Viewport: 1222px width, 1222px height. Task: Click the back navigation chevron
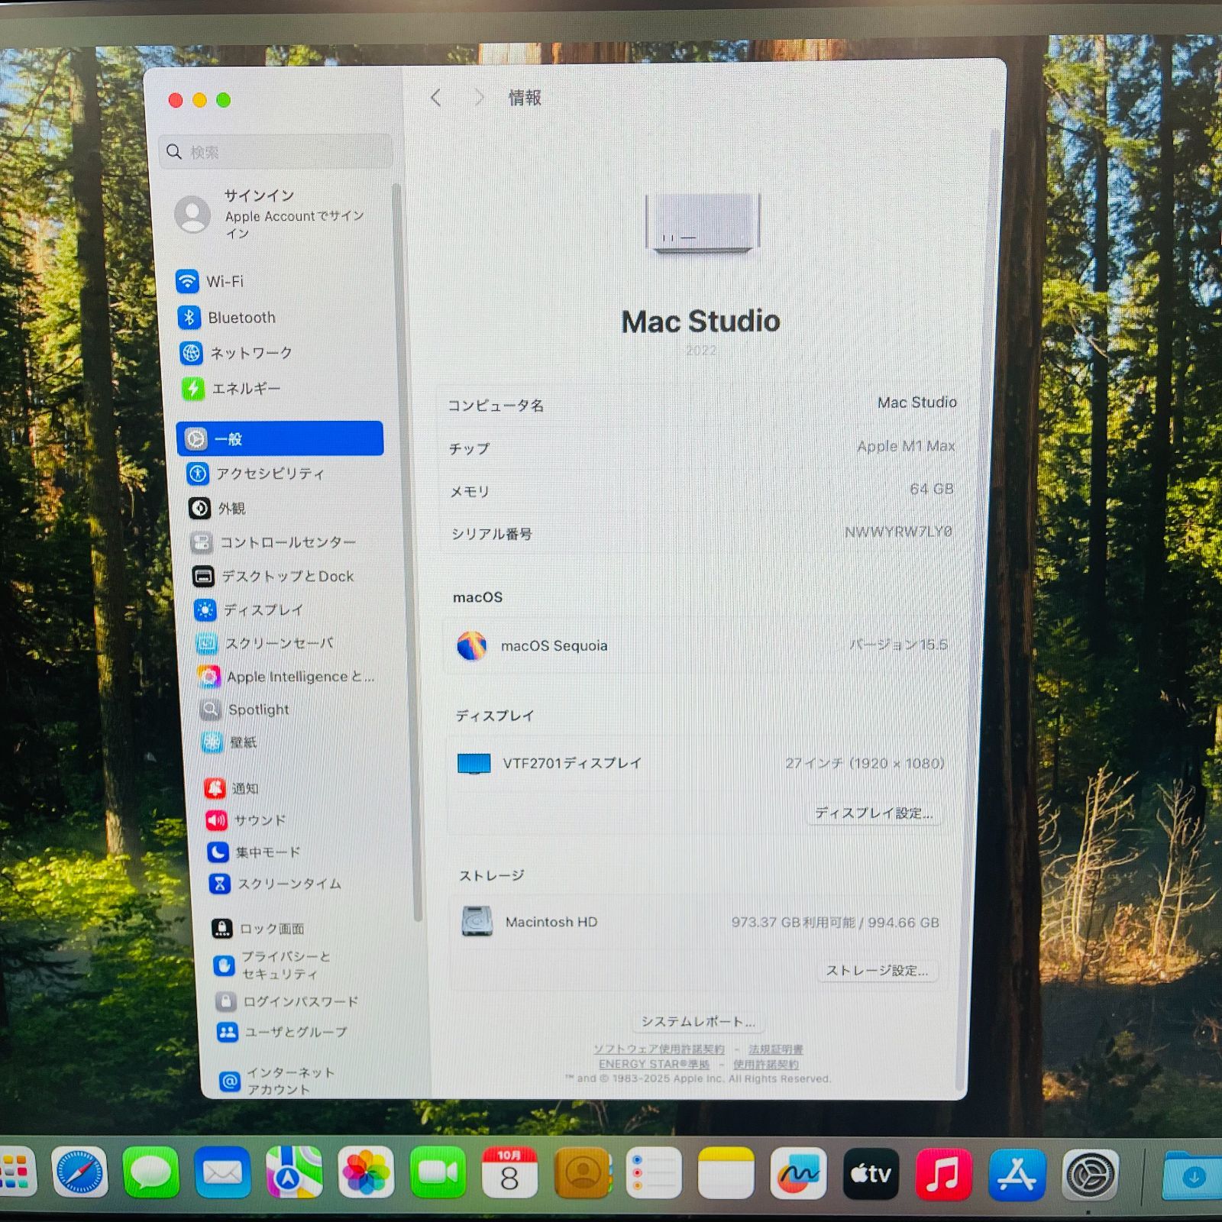coord(436,98)
